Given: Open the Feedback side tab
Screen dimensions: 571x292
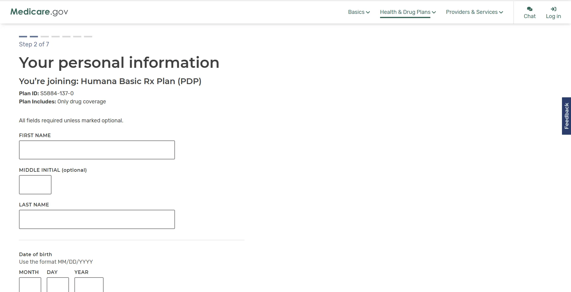Looking at the screenshot, I should coord(566,116).
